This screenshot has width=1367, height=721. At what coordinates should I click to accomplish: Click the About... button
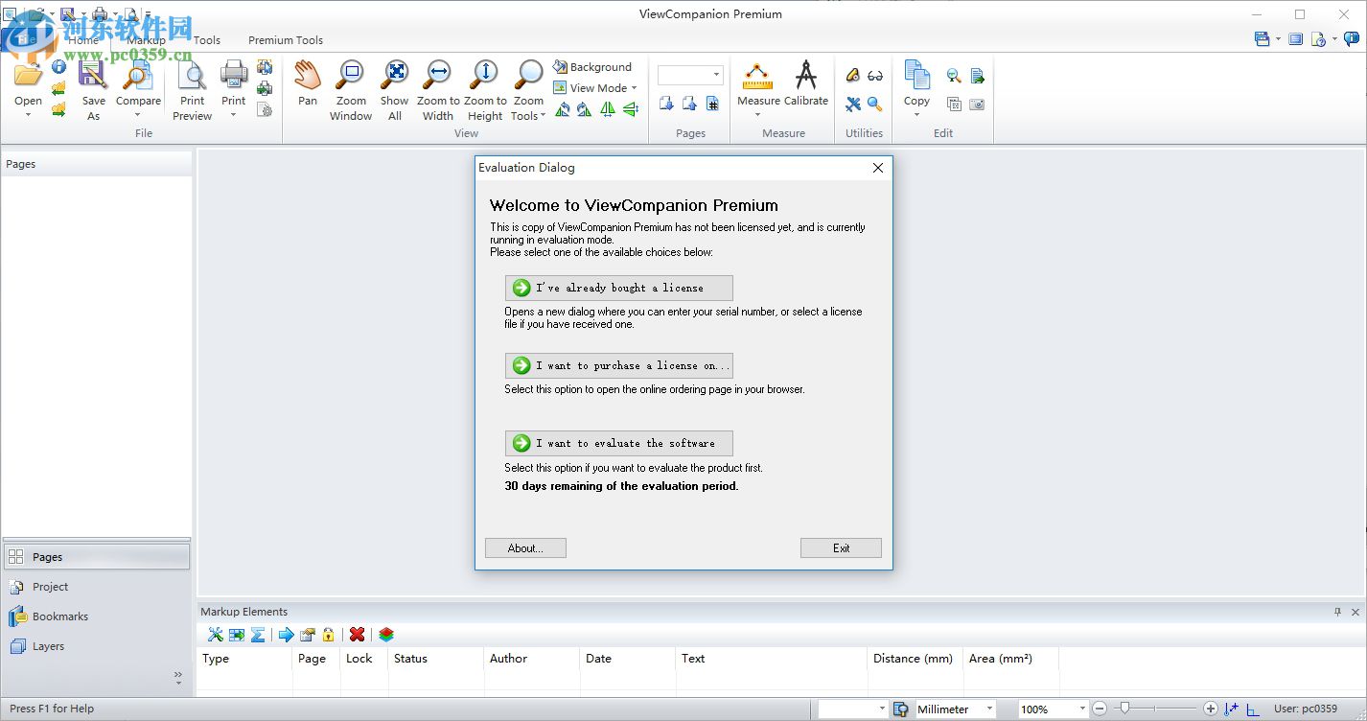coord(525,547)
